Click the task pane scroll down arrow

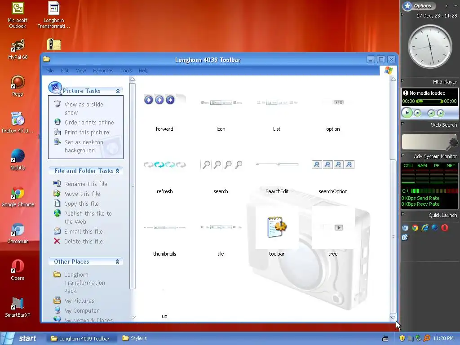point(133,318)
